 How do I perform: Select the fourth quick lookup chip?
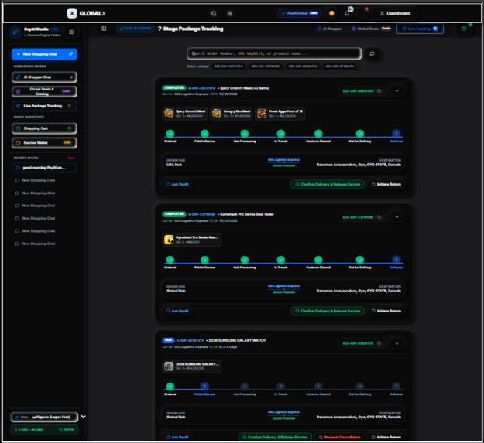pyautogui.click(x=340, y=66)
